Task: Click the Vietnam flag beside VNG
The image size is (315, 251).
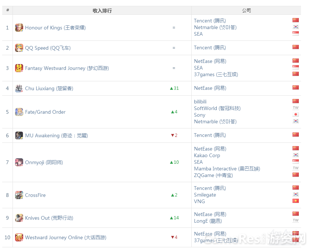Action: coord(295,201)
